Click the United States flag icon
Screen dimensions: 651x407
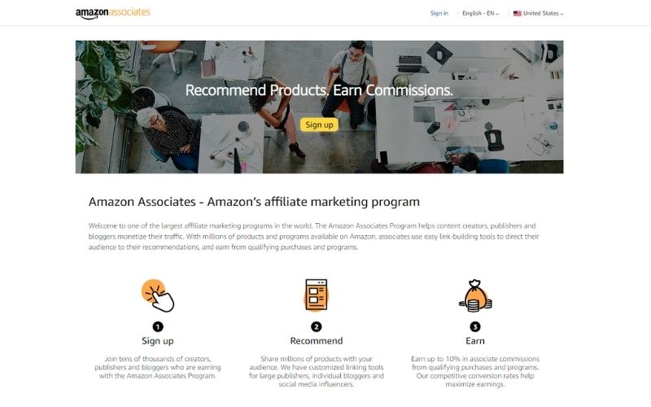(518, 13)
